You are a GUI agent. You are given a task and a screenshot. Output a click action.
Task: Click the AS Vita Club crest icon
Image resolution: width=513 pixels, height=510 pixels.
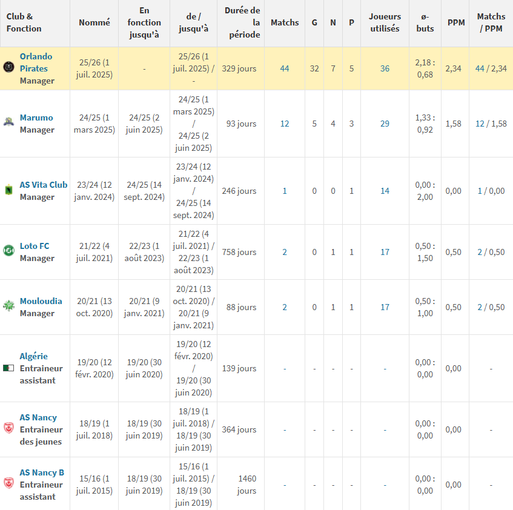(x=8, y=190)
